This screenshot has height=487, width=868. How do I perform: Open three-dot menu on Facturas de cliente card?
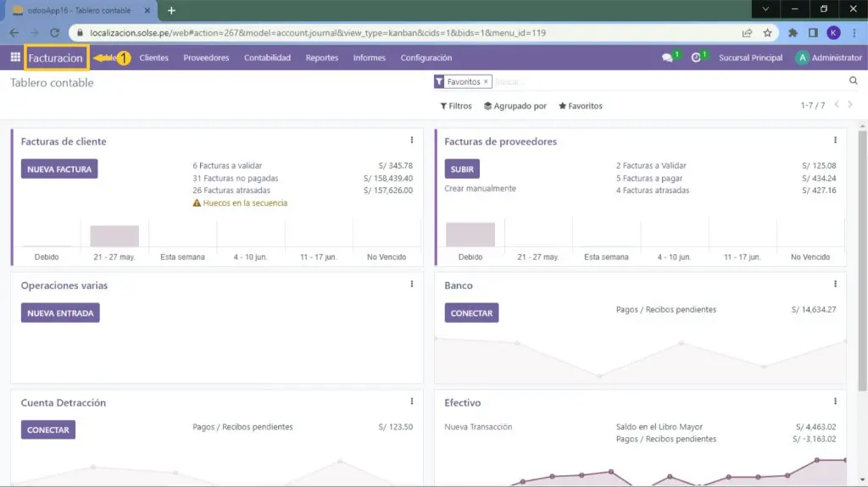412,141
